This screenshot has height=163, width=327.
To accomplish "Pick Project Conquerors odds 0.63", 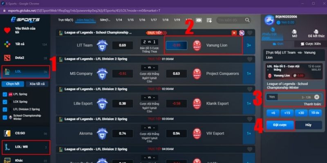I will tap(177, 74).
